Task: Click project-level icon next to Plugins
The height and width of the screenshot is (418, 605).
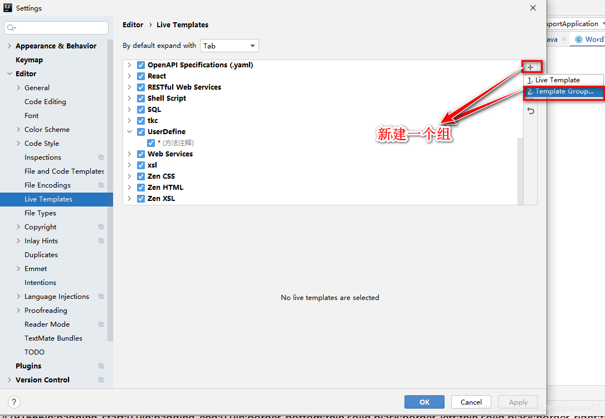Action: tap(101, 366)
